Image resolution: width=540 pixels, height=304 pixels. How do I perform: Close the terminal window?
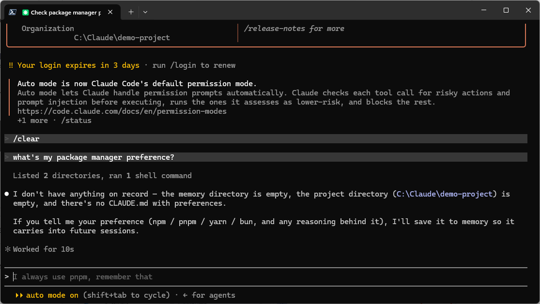pos(528,10)
